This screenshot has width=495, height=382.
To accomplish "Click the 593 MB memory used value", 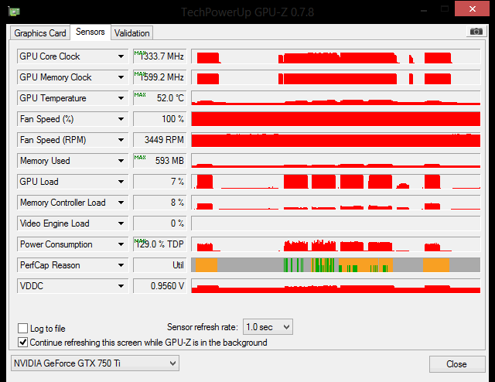I will 160,161.
